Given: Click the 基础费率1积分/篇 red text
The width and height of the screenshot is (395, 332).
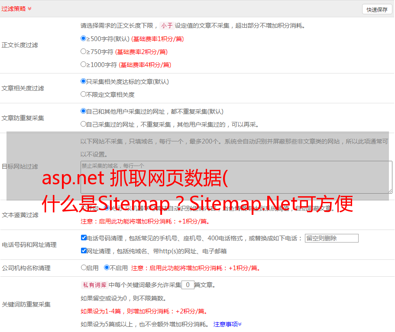Looking at the screenshot, I should [x=158, y=39].
